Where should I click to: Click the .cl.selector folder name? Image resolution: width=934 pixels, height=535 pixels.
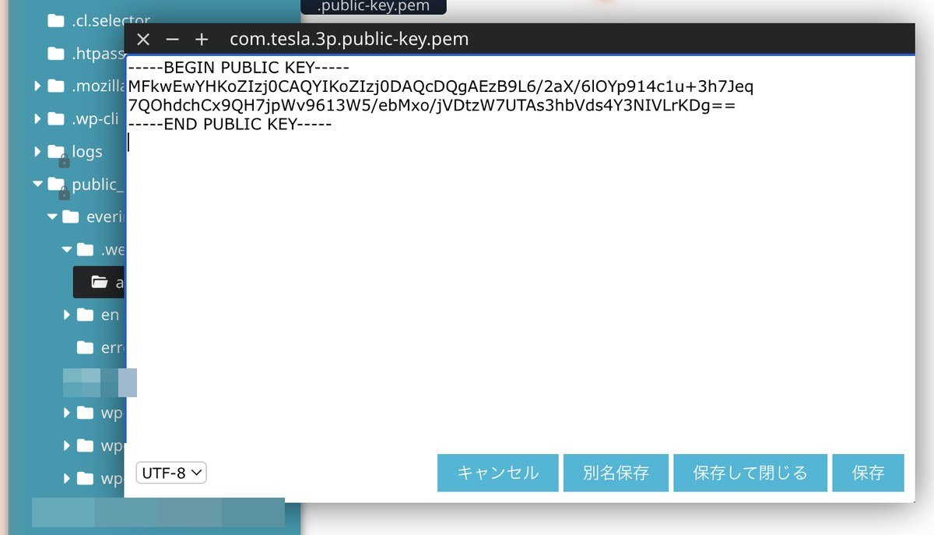coord(111,21)
